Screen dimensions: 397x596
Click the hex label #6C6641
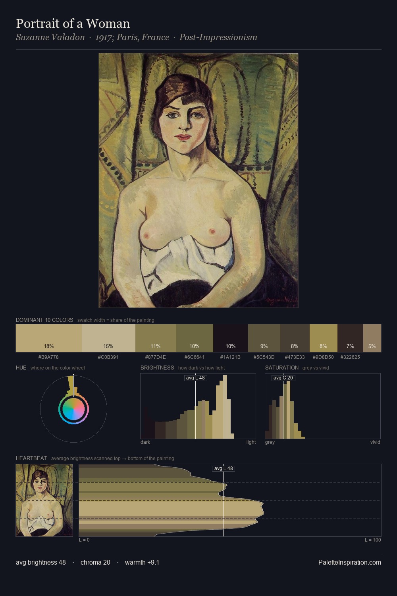pyautogui.click(x=195, y=357)
